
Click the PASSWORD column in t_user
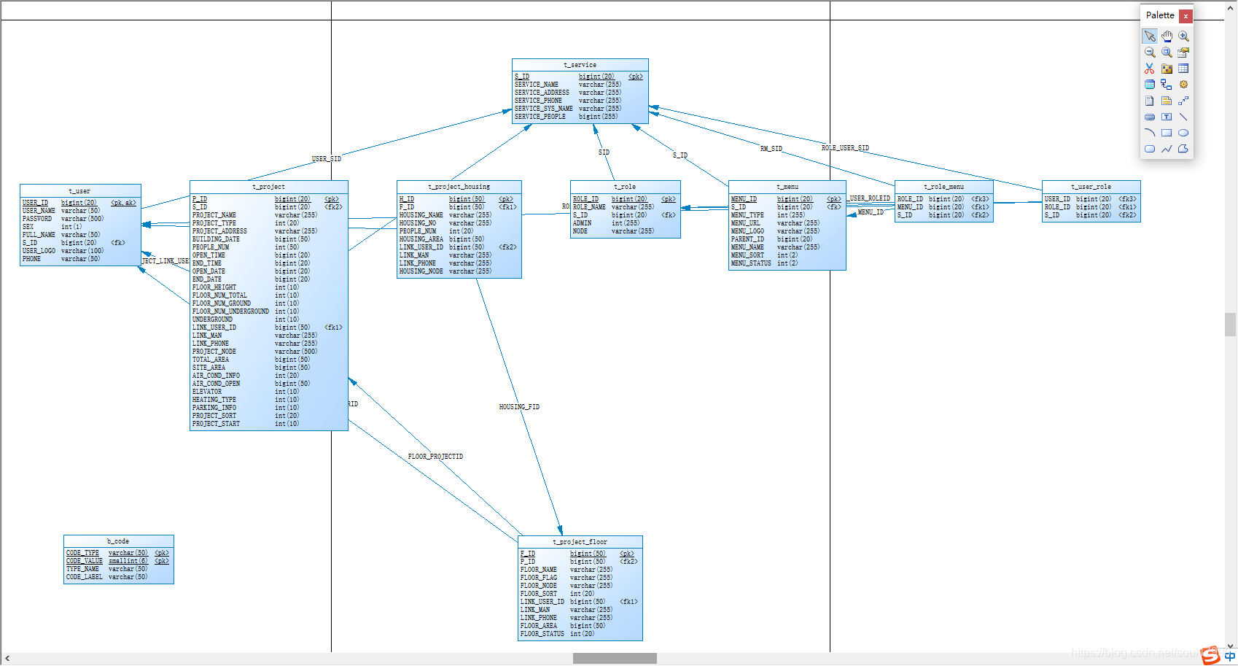(80, 219)
